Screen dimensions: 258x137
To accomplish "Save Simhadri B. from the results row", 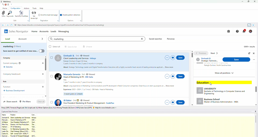I will pyautogui.click(x=180, y=58).
